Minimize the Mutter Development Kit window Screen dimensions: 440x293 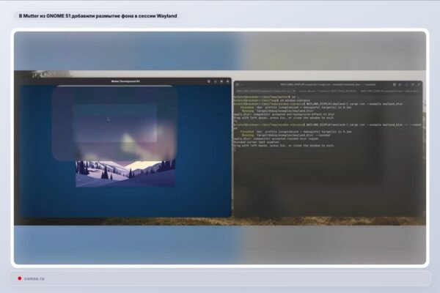click(x=216, y=81)
